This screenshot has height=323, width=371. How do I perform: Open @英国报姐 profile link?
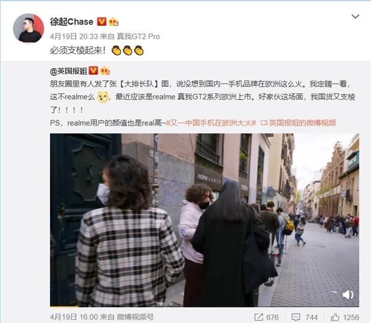(69, 71)
